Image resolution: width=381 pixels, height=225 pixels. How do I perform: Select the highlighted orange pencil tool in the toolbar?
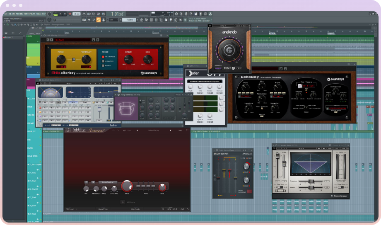click(98, 19)
